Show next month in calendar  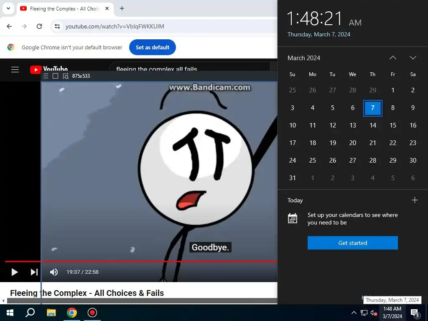(x=413, y=58)
